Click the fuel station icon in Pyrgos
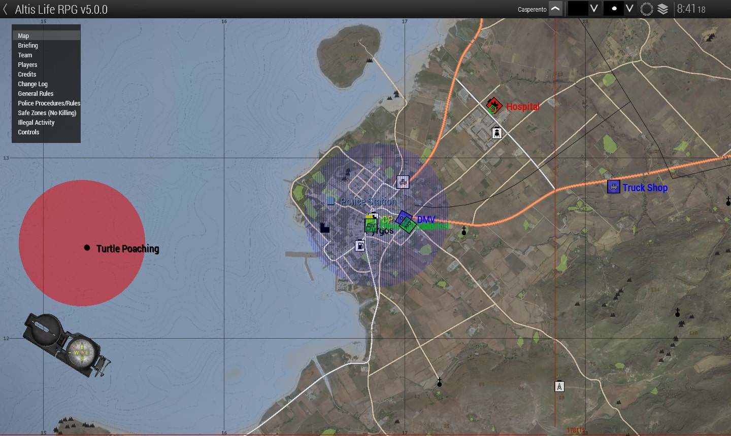The height and width of the screenshot is (436, 731). (360, 246)
